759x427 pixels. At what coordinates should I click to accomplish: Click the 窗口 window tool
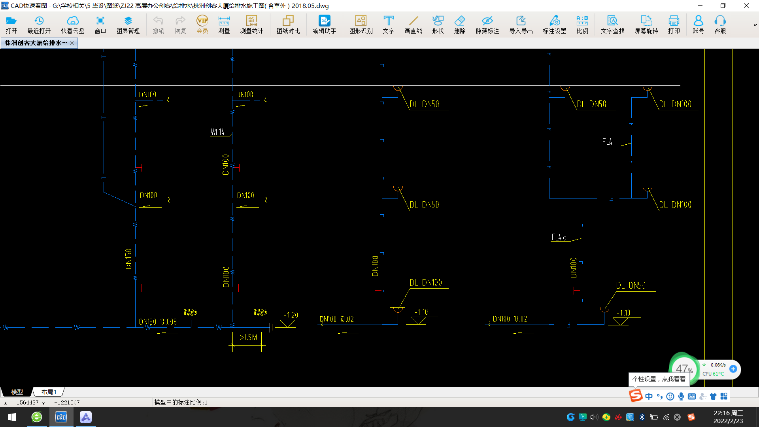100,25
